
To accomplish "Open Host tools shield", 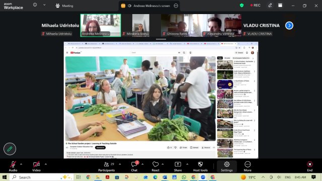I will [200, 166].
